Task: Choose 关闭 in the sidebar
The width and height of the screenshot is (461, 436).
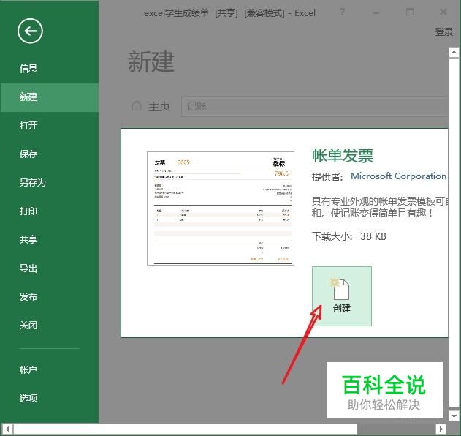Action: pyautogui.click(x=28, y=326)
